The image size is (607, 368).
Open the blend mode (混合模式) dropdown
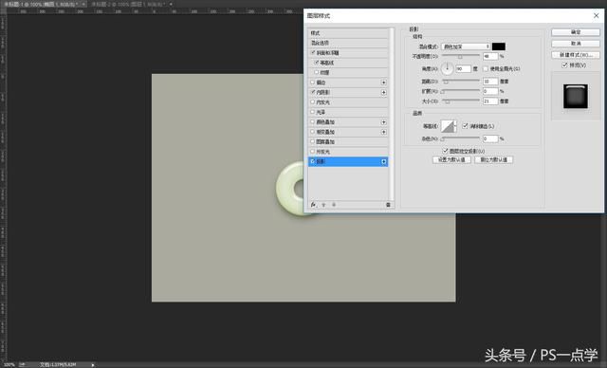(466, 46)
